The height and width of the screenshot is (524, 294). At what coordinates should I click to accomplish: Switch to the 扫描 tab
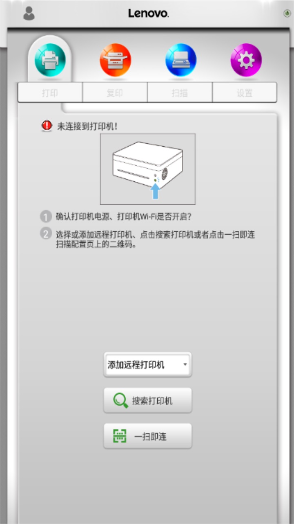pos(180,93)
